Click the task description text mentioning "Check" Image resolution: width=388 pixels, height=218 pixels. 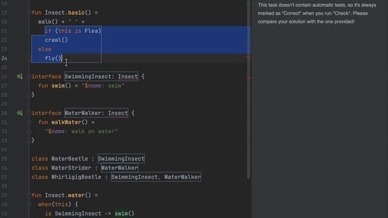point(316,13)
